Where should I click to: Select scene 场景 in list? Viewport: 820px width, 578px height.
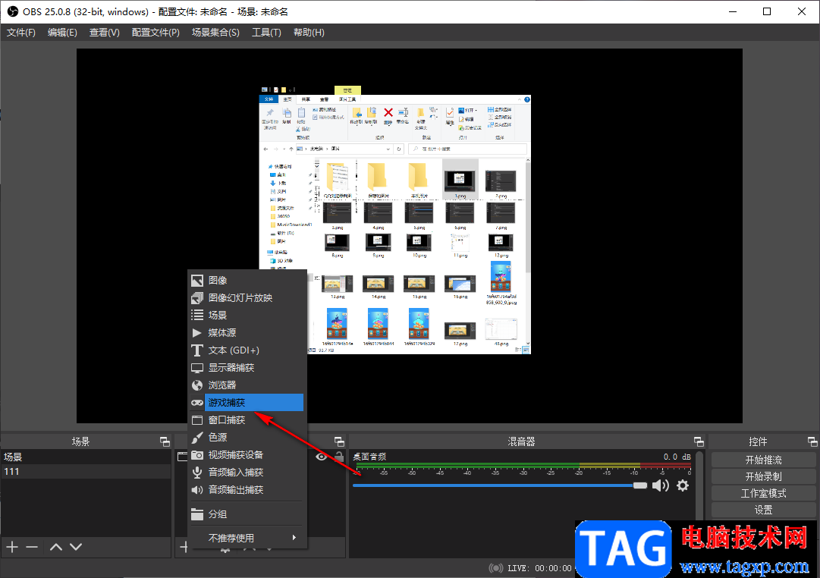pos(86,457)
